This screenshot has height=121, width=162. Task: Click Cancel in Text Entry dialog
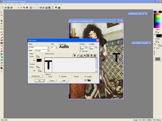coord(52,81)
